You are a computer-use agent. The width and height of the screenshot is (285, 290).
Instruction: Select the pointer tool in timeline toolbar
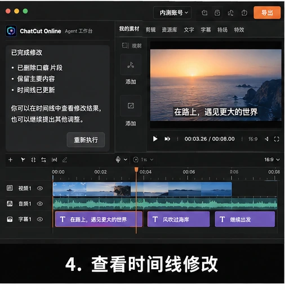point(23,160)
